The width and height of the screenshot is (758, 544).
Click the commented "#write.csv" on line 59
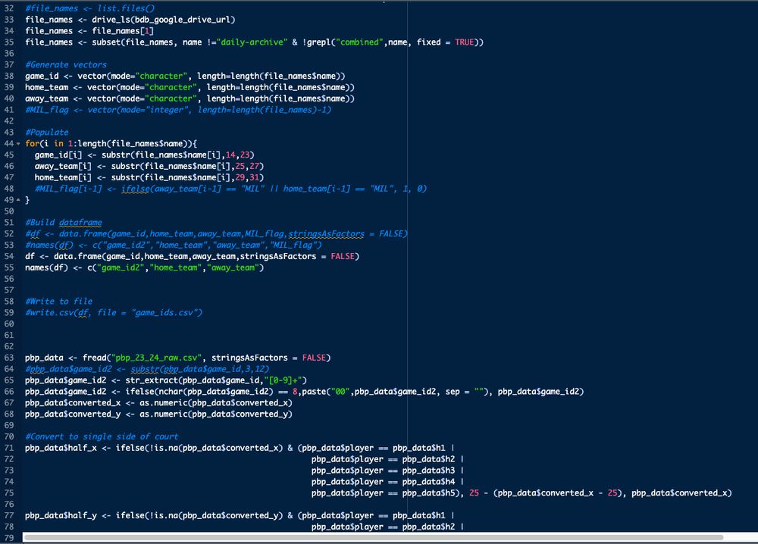pyautogui.click(x=49, y=313)
